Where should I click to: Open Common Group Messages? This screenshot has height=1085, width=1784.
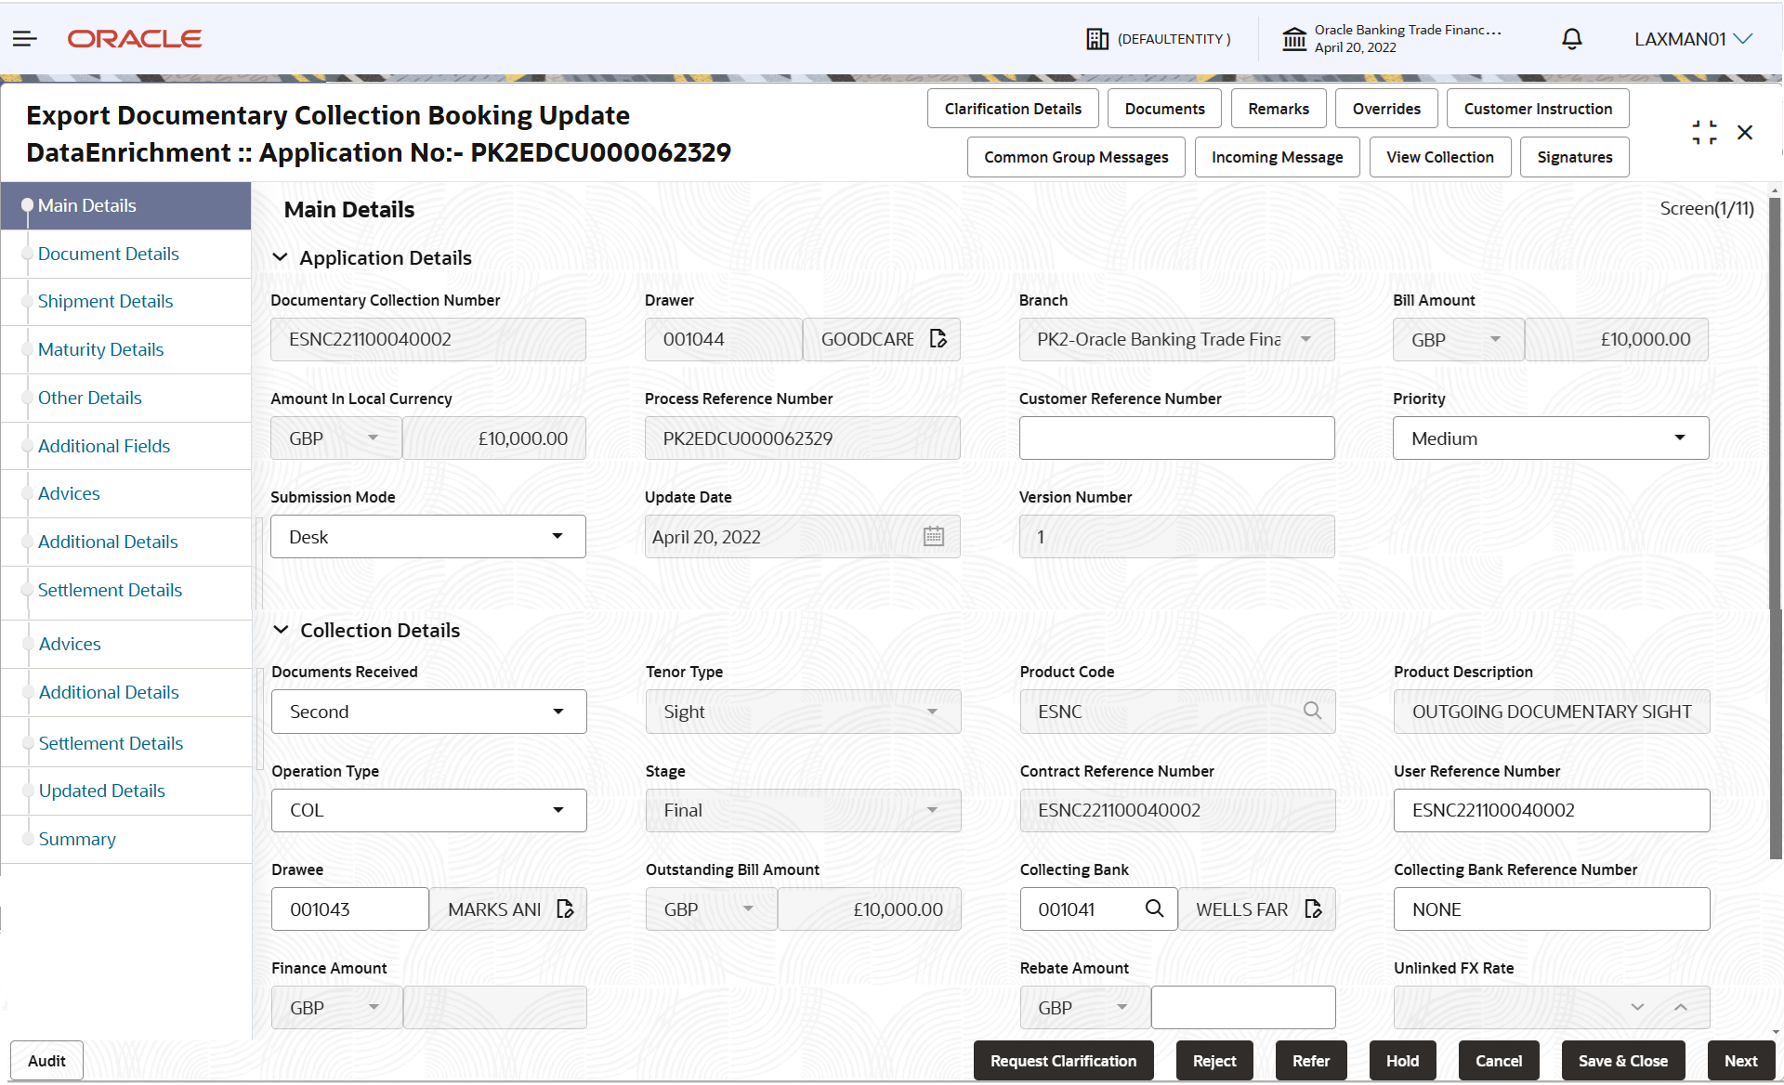(x=1076, y=157)
